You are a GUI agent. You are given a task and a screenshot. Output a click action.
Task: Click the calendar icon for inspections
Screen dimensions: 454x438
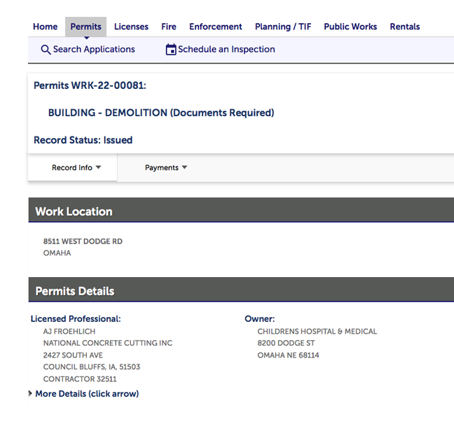171,50
